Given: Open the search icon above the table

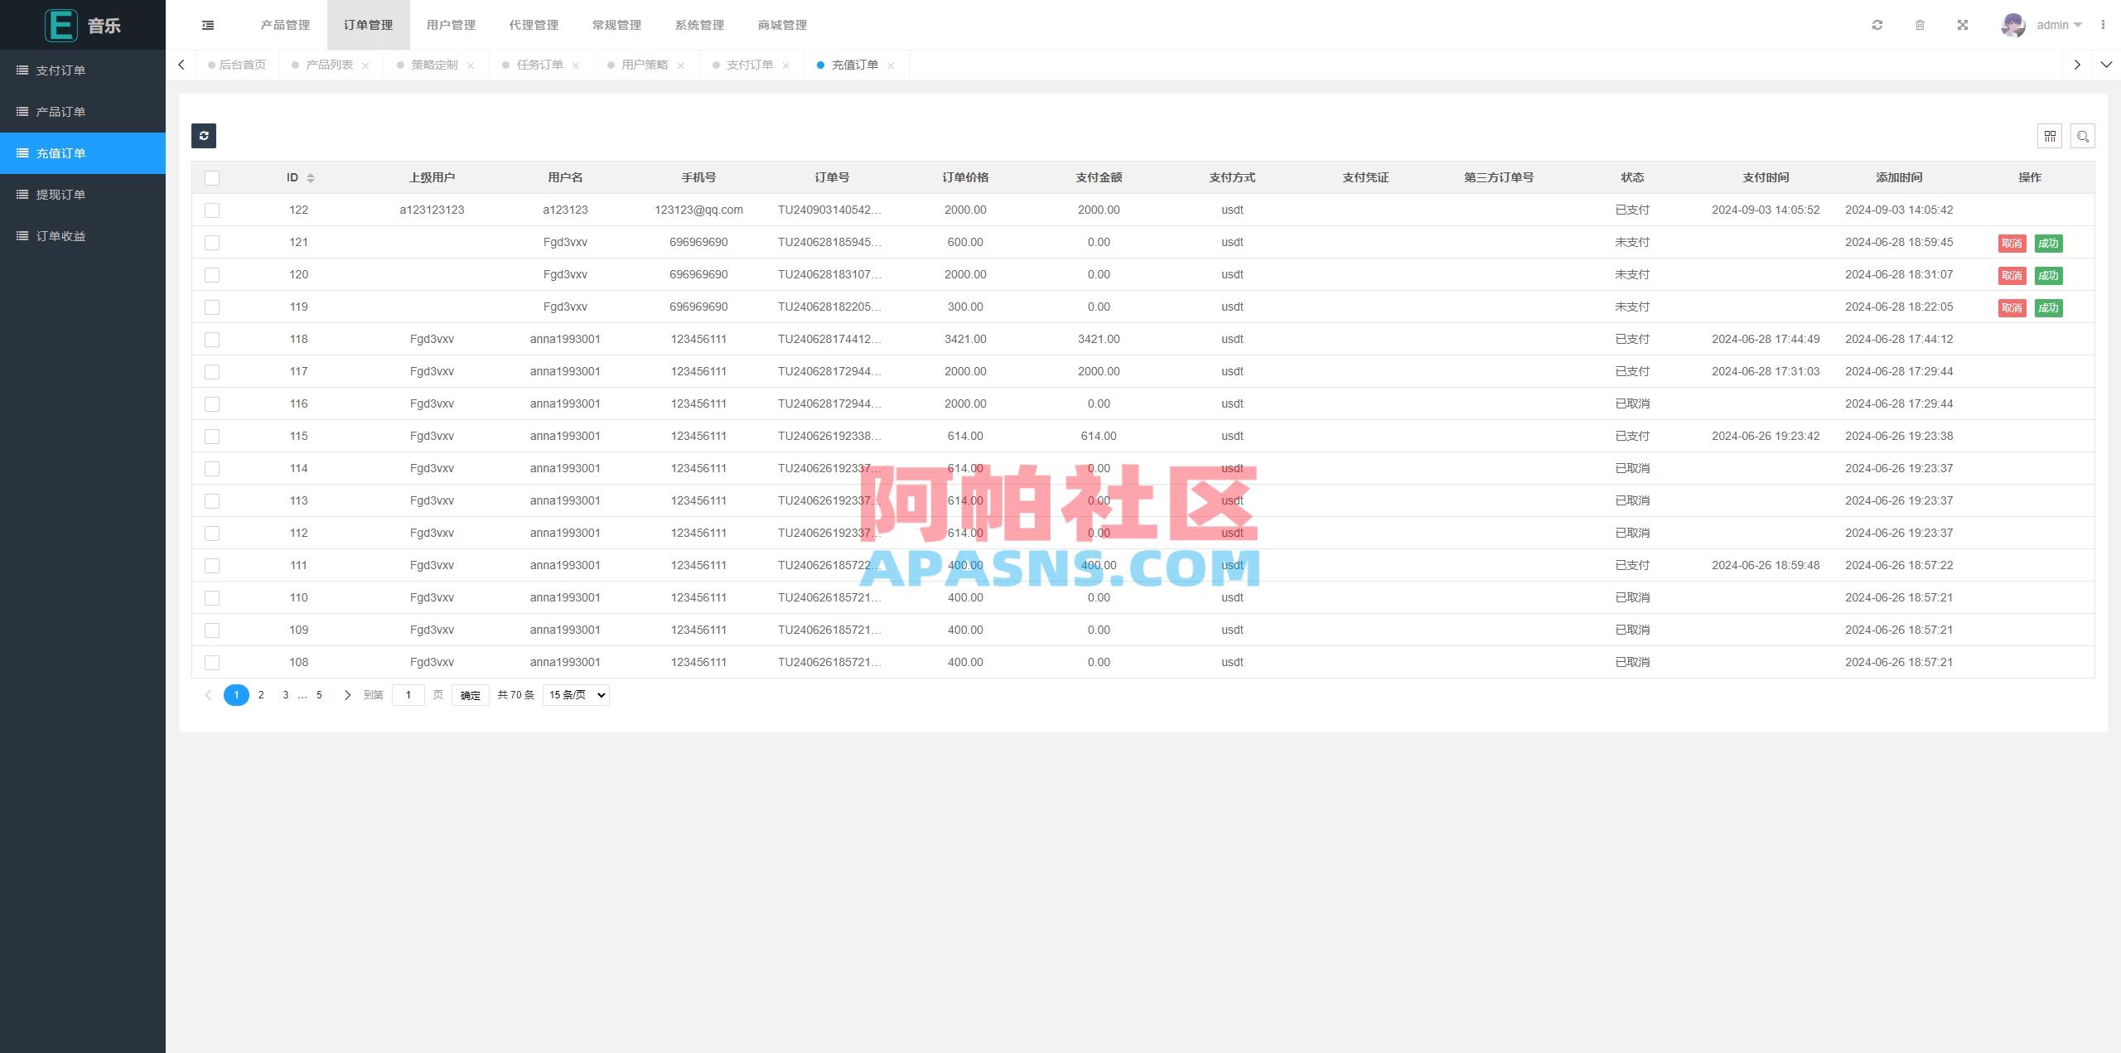Looking at the screenshot, I should click(2083, 136).
